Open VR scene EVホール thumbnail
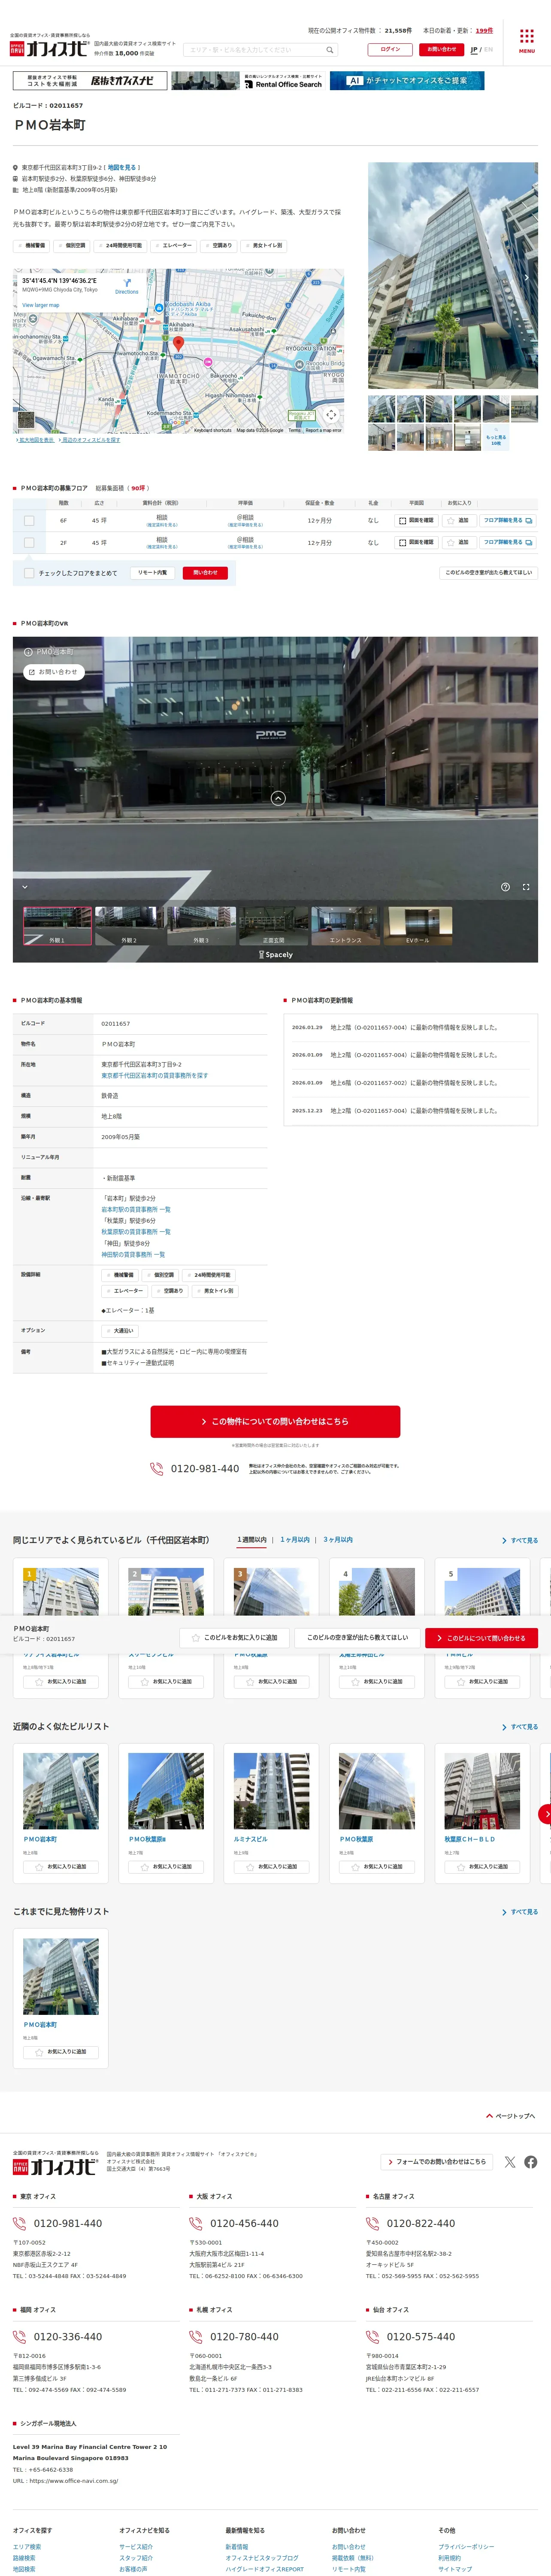This screenshot has height=2576, width=551. pos(418,925)
